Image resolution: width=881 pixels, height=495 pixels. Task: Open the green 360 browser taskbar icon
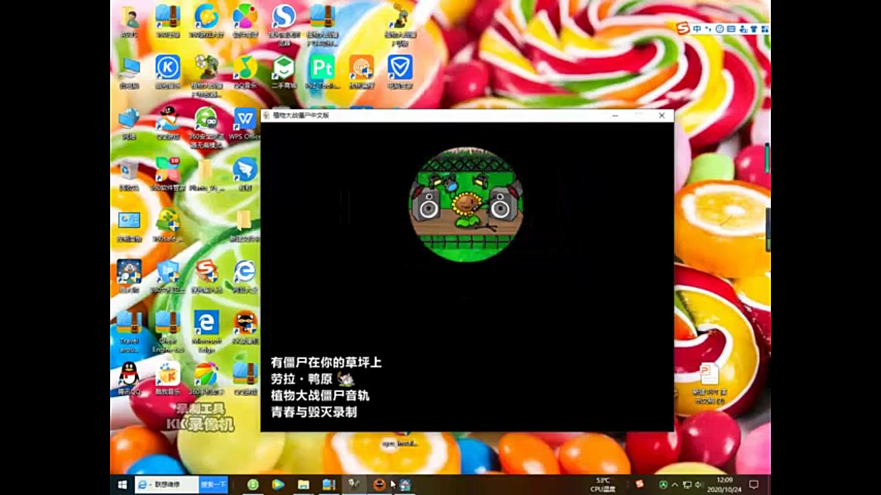pyautogui.click(x=253, y=485)
